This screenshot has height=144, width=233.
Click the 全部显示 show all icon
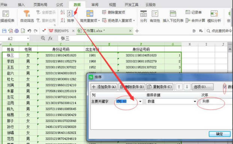pos(38,12)
